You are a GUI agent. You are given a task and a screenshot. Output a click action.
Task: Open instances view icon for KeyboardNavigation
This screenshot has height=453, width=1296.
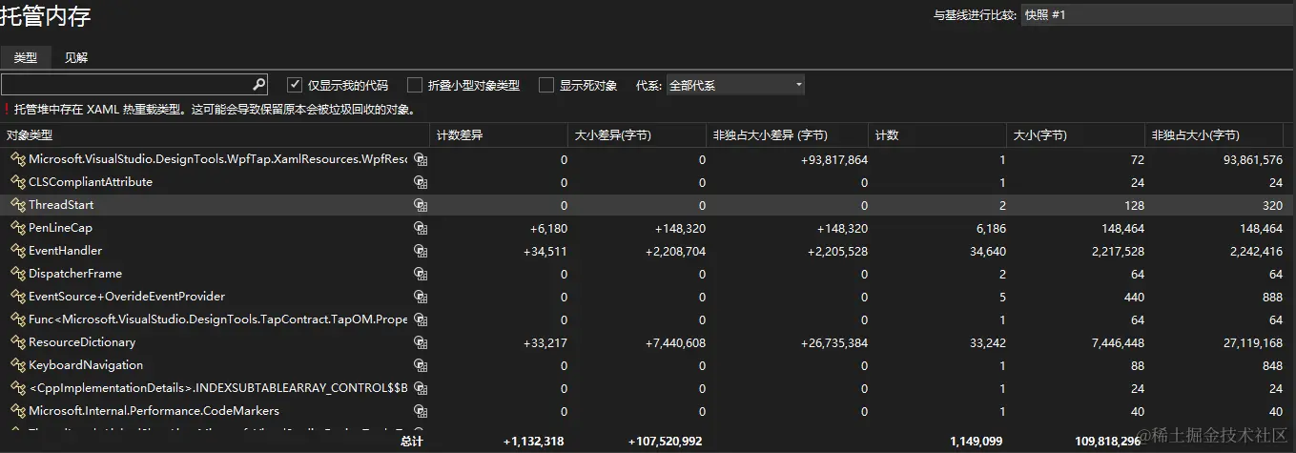(420, 365)
